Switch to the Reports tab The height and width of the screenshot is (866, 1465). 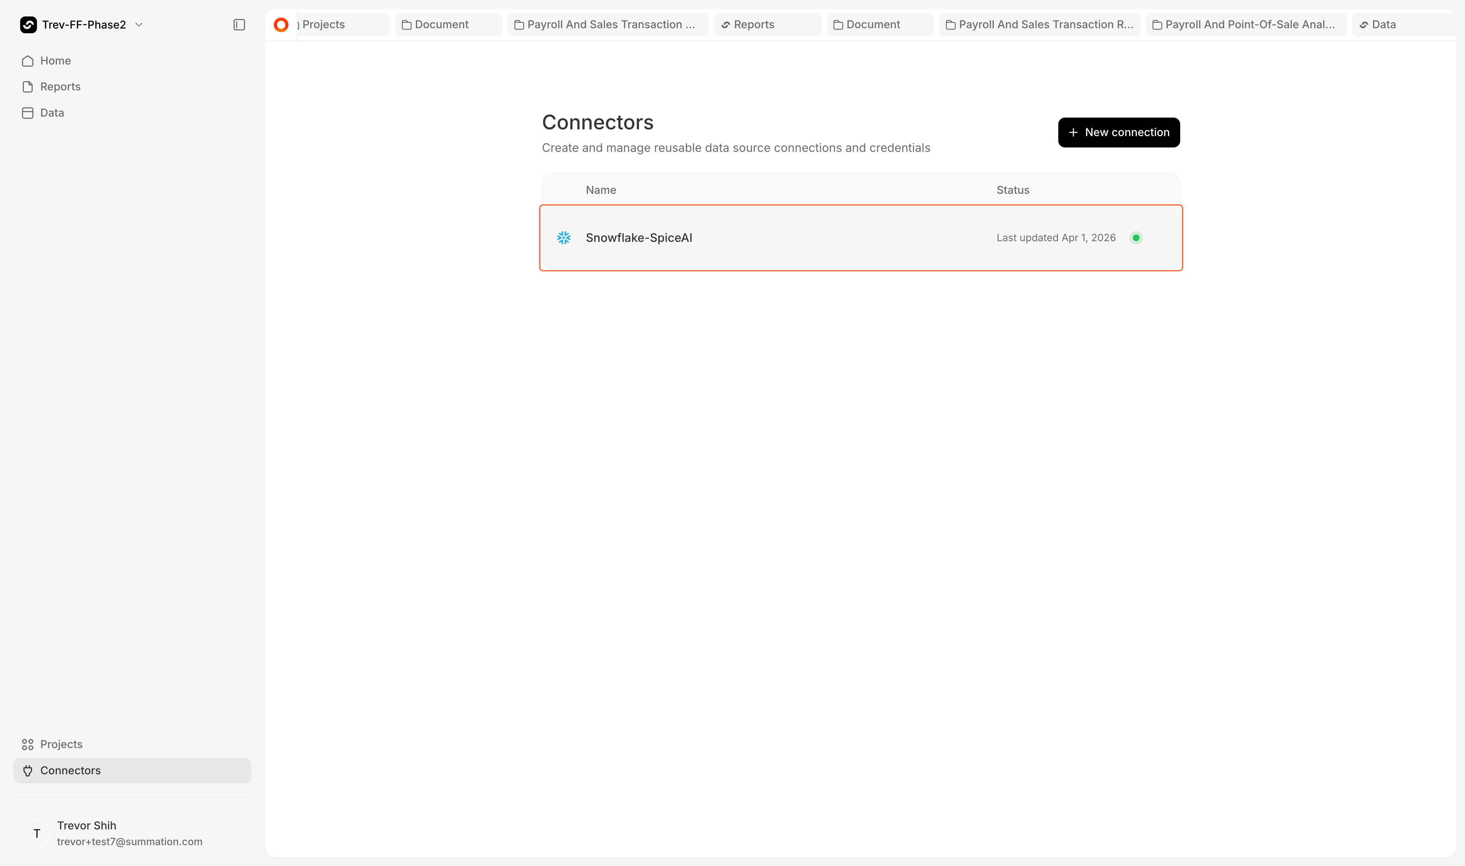pyautogui.click(x=768, y=25)
